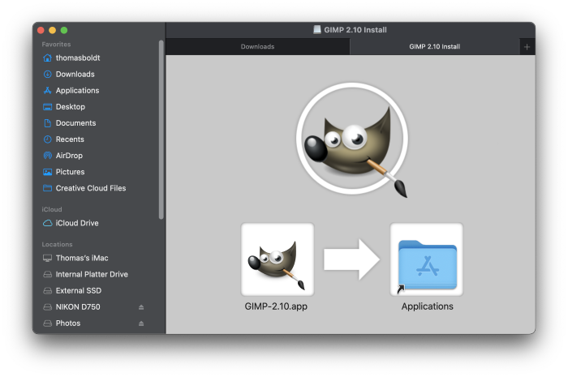Click the Documents sidebar icon

click(x=47, y=123)
